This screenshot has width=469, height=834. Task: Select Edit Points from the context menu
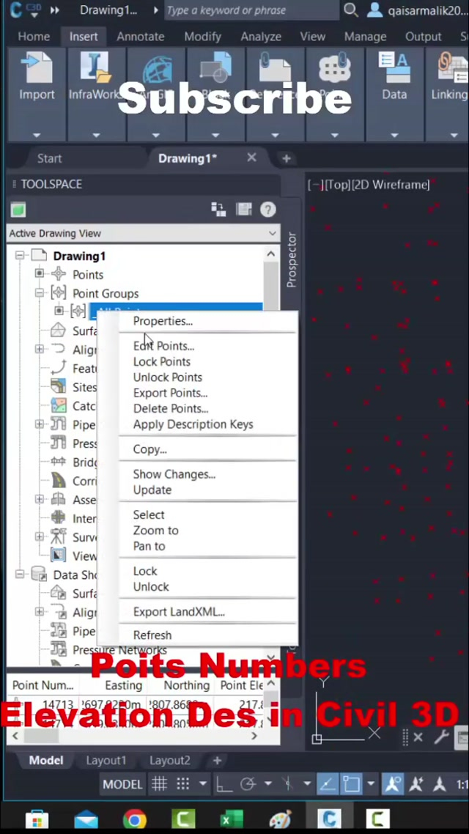coord(163,346)
